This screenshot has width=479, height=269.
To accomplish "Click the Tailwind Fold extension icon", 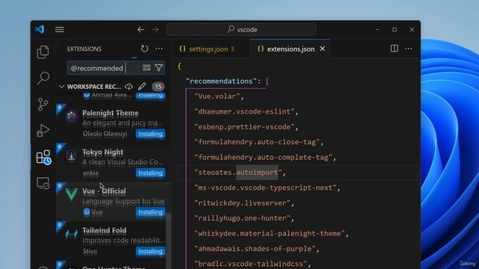I will [x=72, y=234].
